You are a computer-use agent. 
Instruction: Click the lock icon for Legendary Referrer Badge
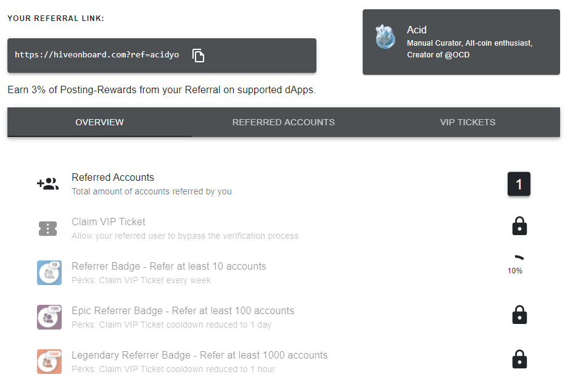pyautogui.click(x=519, y=360)
